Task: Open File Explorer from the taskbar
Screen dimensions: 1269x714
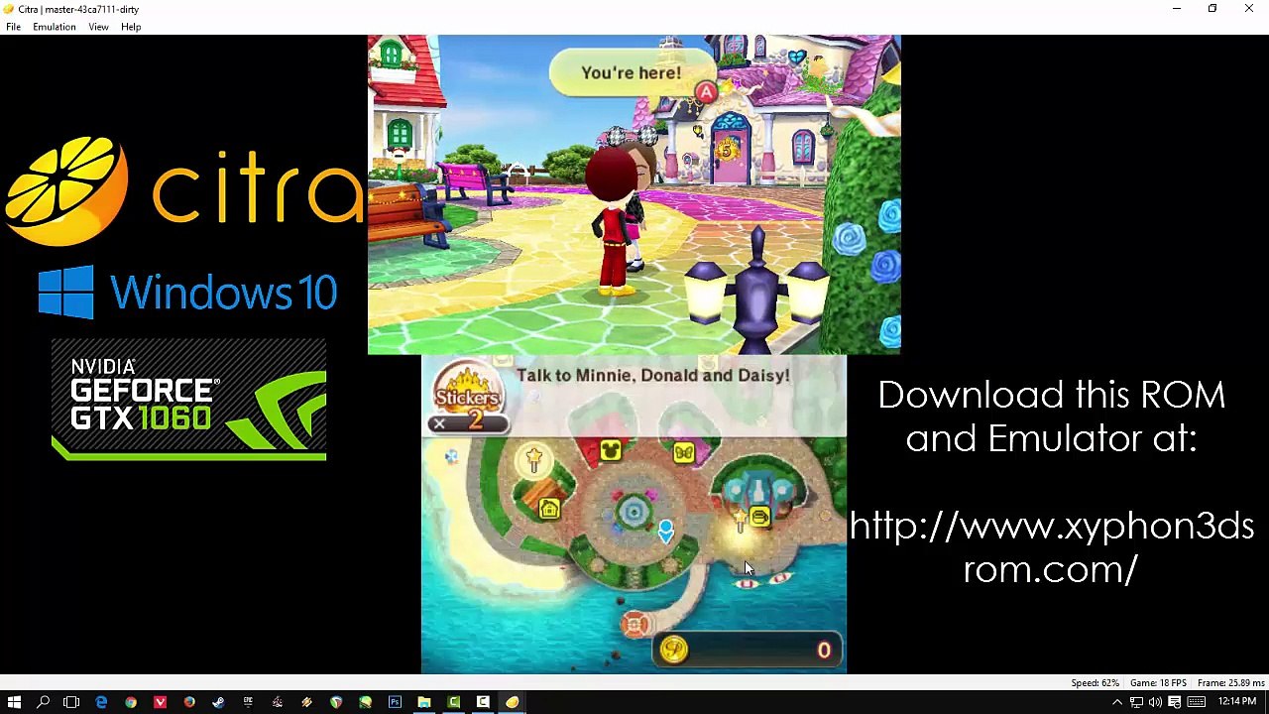Action: click(x=424, y=702)
